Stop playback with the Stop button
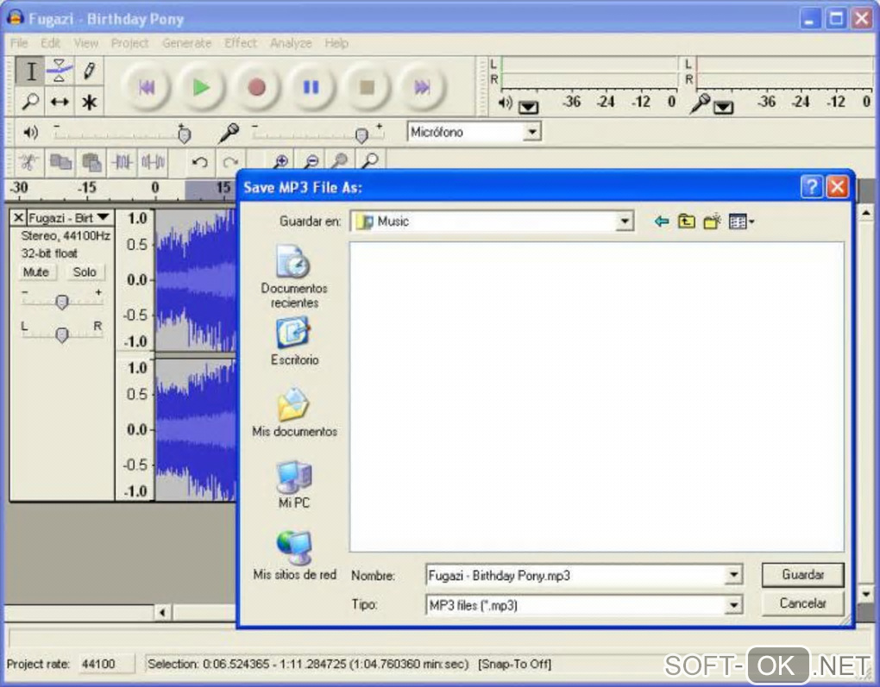This screenshot has width=880, height=687. (x=367, y=87)
